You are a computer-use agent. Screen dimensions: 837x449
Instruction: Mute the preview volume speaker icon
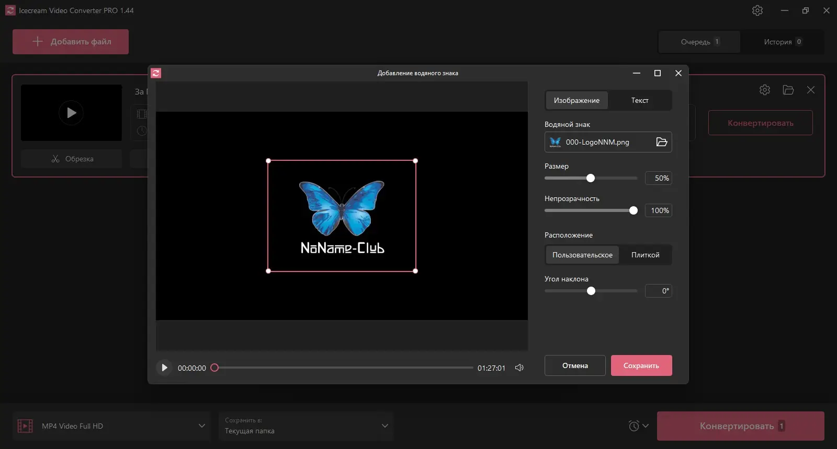click(x=519, y=368)
